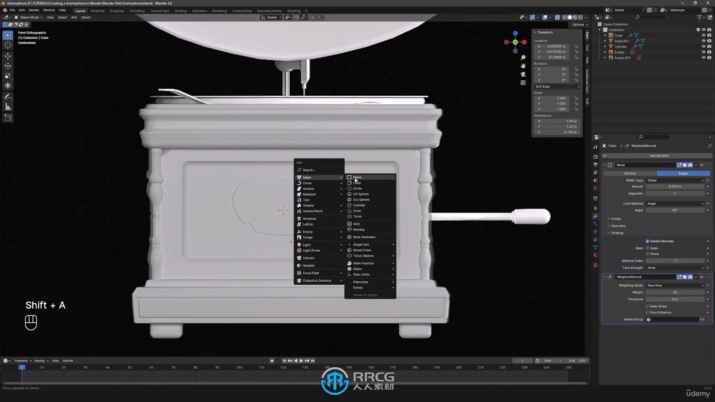Click frame 1 marker on timeline
This screenshot has width=715, height=402.
(x=22, y=367)
